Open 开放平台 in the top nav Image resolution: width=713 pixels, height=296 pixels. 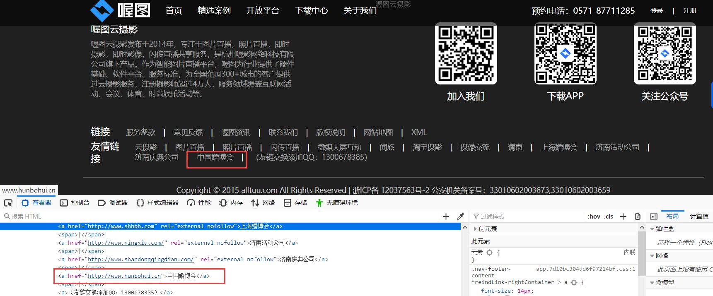tap(263, 11)
